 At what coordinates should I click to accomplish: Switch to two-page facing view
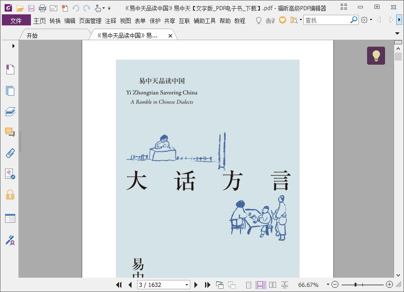click(x=272, y=285)
